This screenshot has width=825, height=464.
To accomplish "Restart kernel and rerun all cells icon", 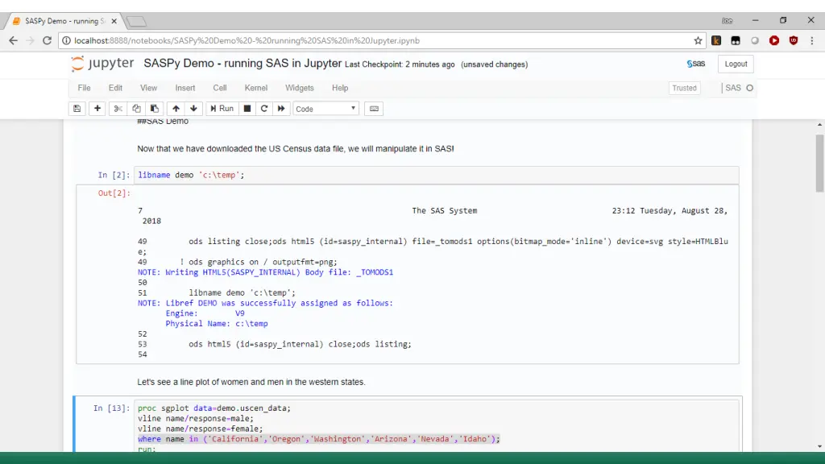I will [x=281, y=109].
